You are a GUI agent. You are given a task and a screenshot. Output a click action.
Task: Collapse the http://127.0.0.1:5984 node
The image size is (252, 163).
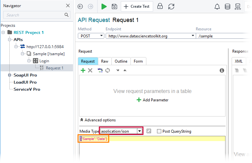(x=16, y=46)
